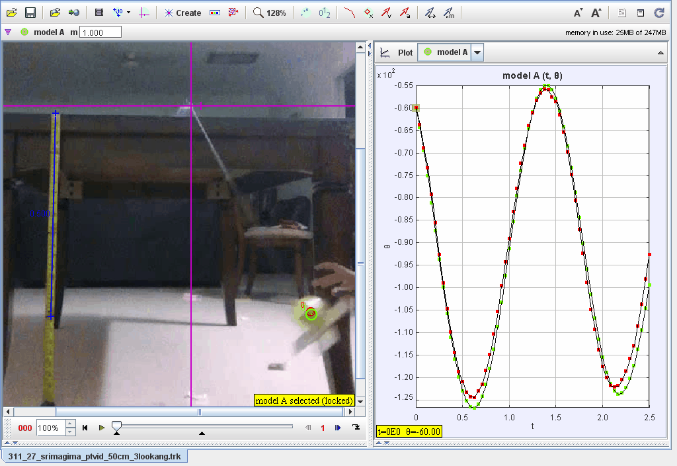Increase playback rate spinner up
This screenshot has width=677, height=466.
tap(71, 424)
